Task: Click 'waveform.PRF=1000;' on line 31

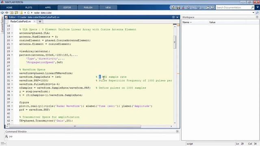Action: point(34,80)
